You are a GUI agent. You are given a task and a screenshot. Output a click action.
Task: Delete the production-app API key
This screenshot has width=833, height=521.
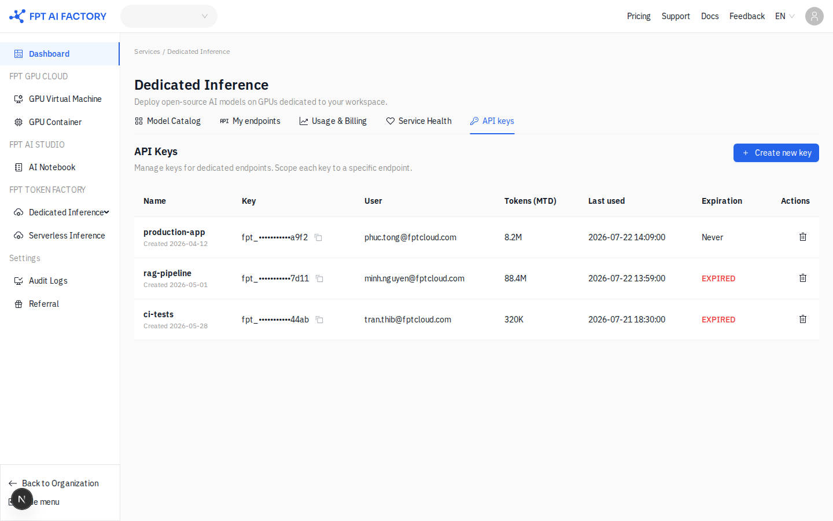tap(803, 237)
